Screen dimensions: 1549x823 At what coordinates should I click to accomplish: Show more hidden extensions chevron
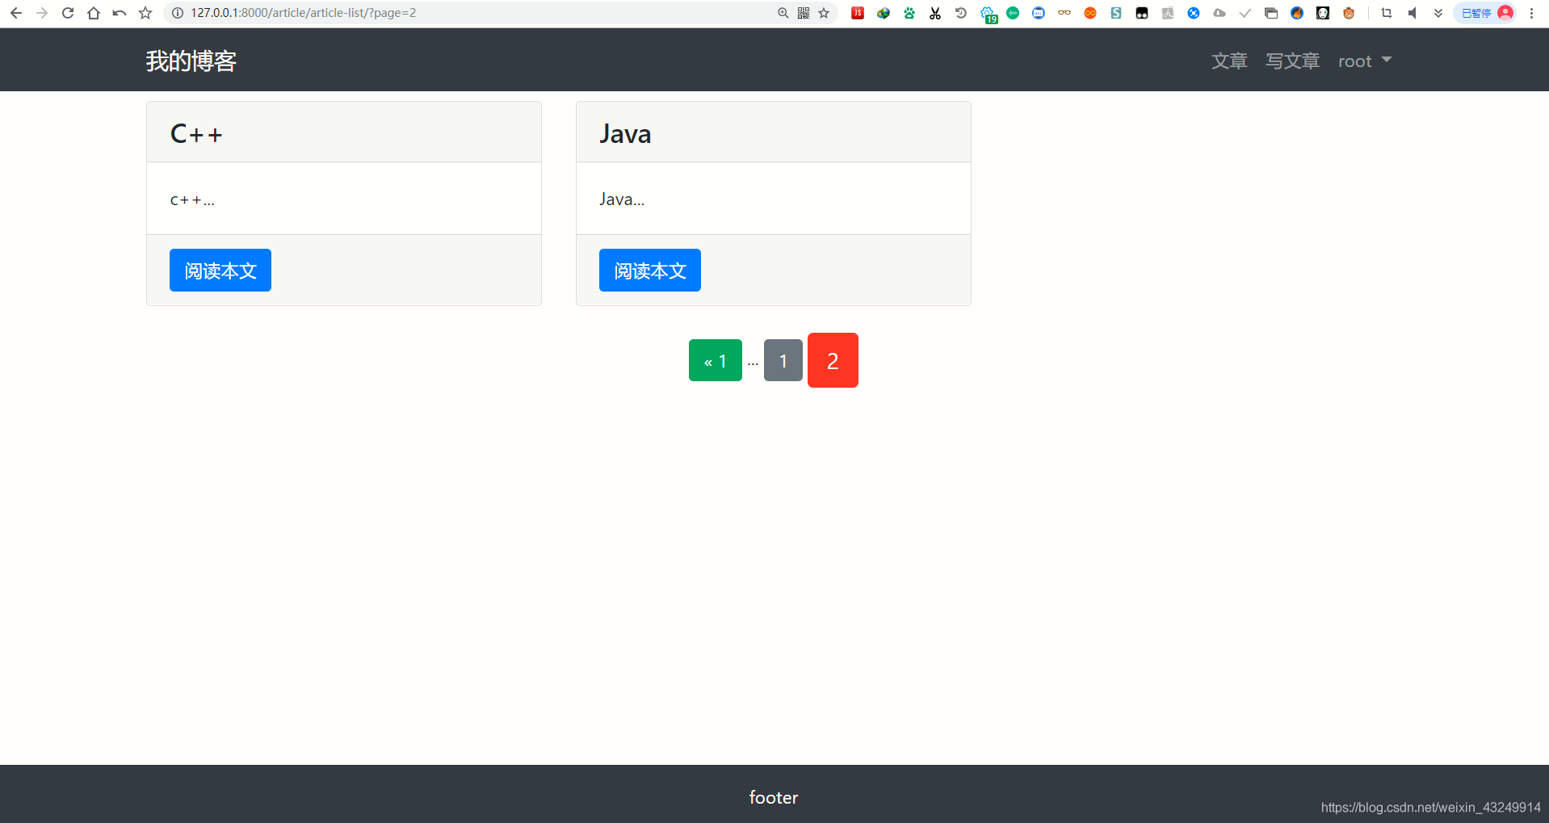[x=1438, y=13]
